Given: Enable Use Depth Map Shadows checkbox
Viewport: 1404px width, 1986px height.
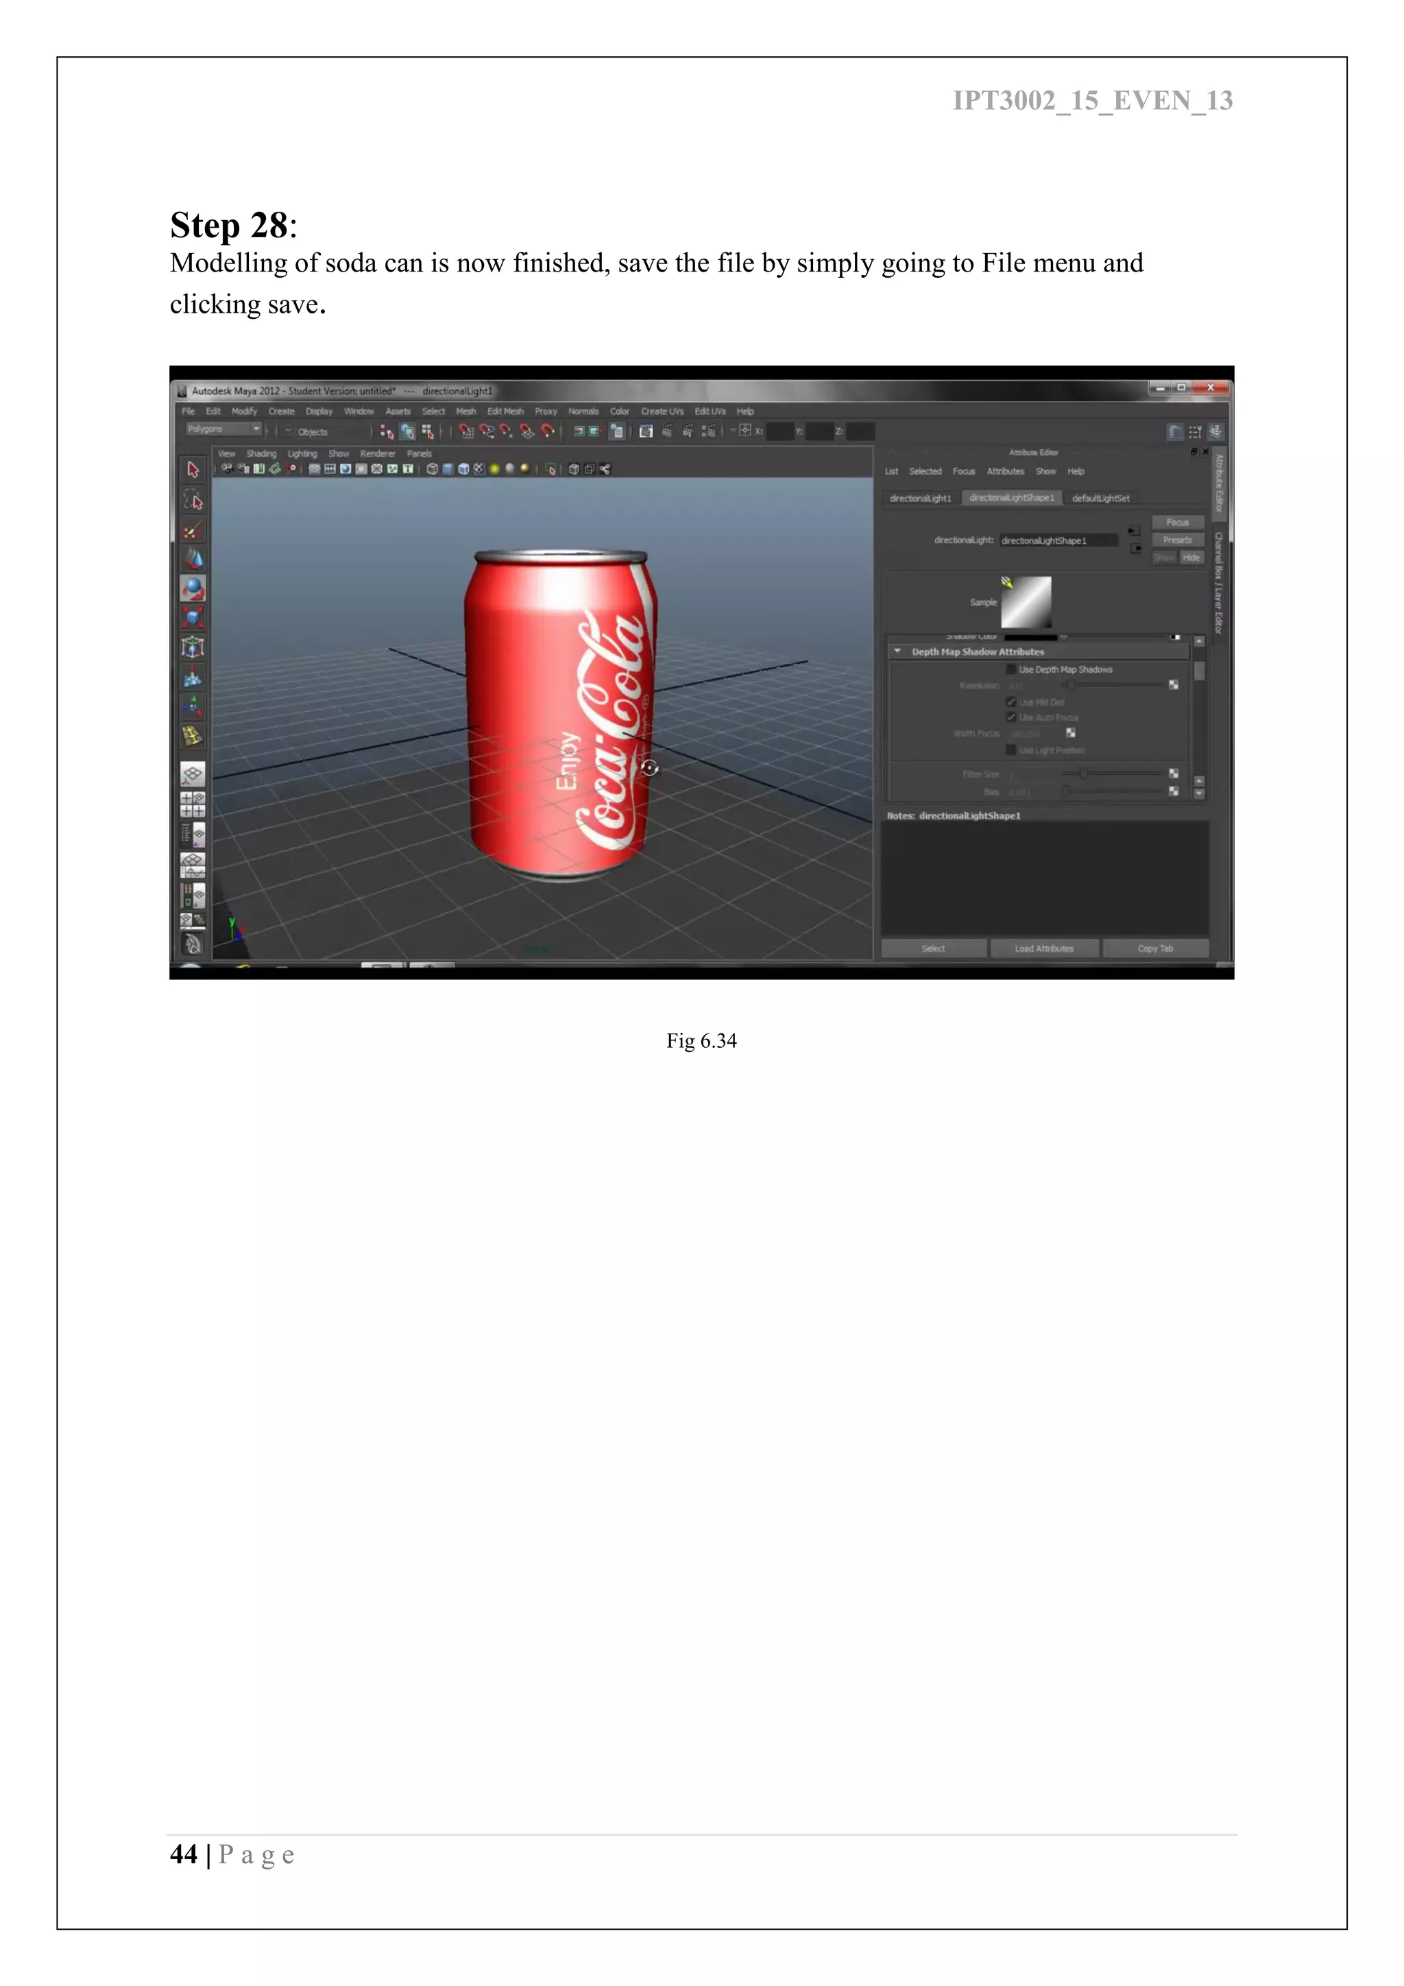Looking at the screenshot, I should pos(1010,669).
